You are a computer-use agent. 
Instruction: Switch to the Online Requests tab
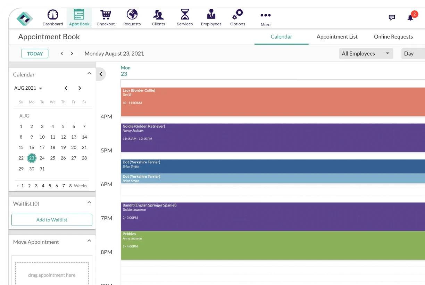(393, 37)
